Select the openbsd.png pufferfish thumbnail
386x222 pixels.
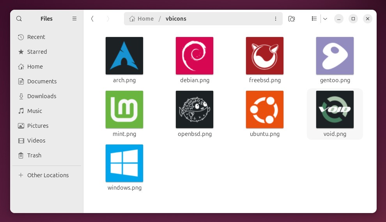pyautogui.click(x=195, y=109)
